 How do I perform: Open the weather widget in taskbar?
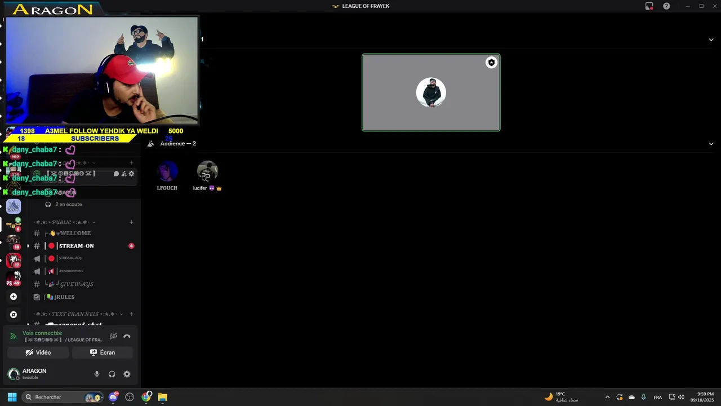click(x=561, y=397)
